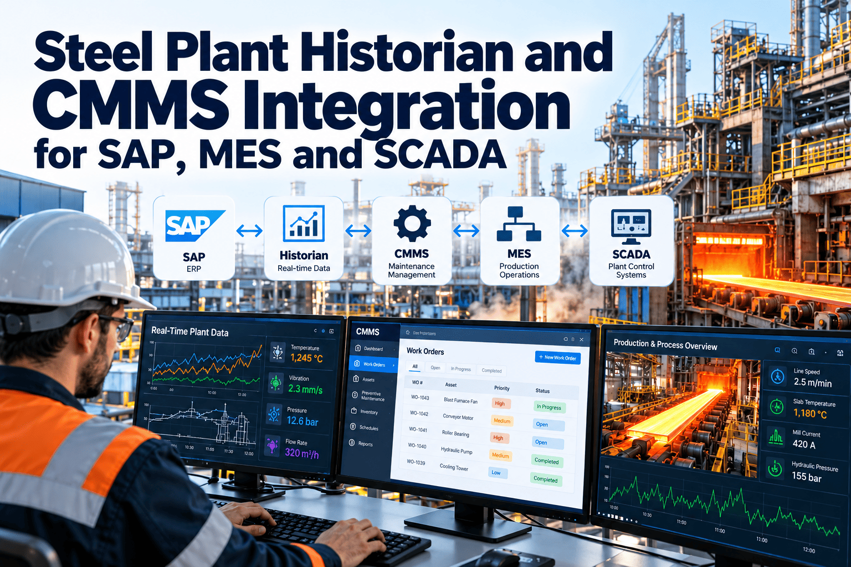This screenshot has height=567, width=851.
Task: Click the Status column header
Action: (x=542, y=390)
